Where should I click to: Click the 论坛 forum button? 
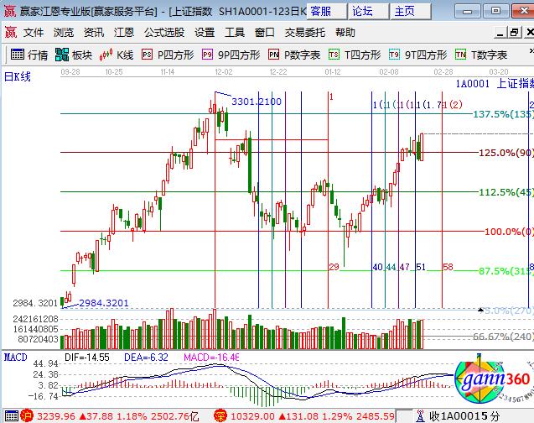[x=364, y=11]
